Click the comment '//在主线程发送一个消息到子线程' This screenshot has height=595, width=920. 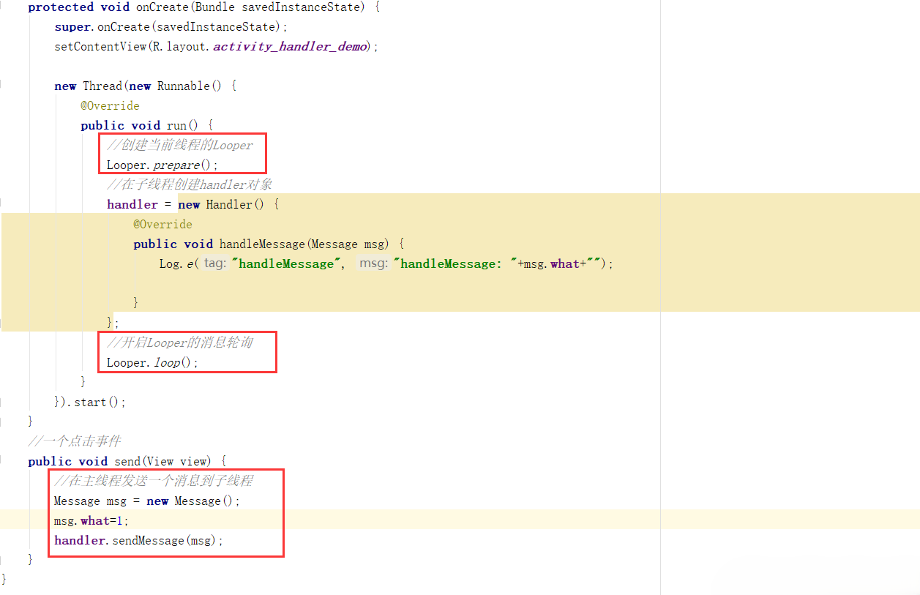pos(154,481)
